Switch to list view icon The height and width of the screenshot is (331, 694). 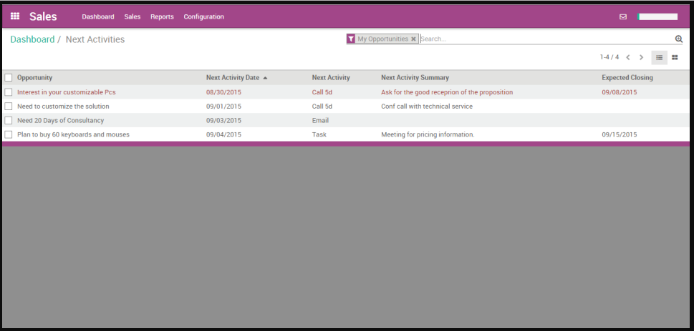(x=659, y=57)
